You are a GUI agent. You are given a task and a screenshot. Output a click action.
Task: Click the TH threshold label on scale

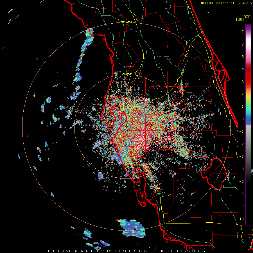241,219
